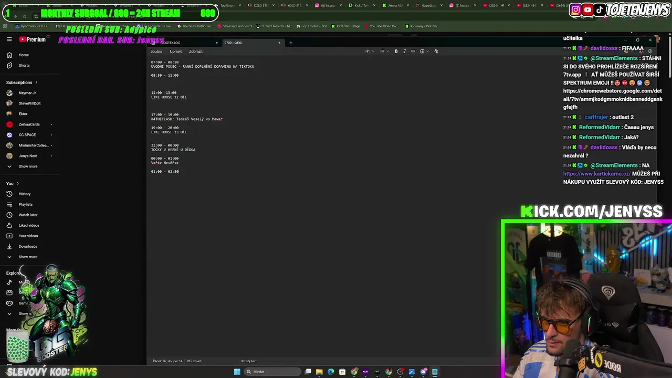This screenshot has width=672, height=378.
Task: Open Microsoft Edge from taskbar
Action: (331, 372)
